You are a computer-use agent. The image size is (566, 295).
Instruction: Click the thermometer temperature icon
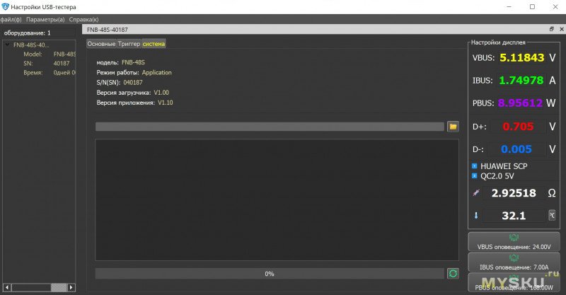pyautogui.click(x=475, y=215)
